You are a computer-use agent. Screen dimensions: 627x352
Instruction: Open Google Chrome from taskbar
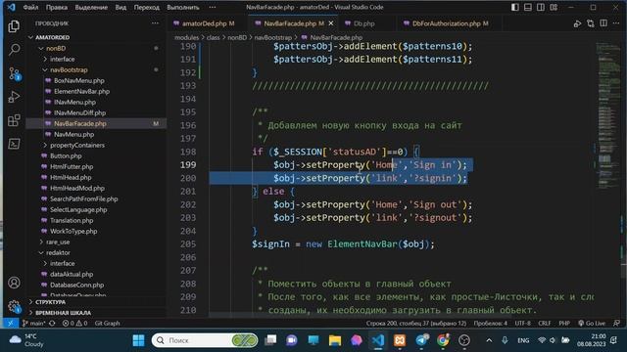coord(443,340)
